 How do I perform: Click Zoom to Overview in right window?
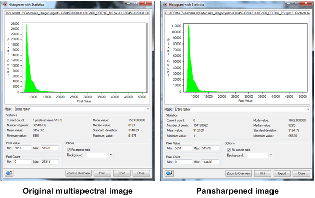[239, 173]
